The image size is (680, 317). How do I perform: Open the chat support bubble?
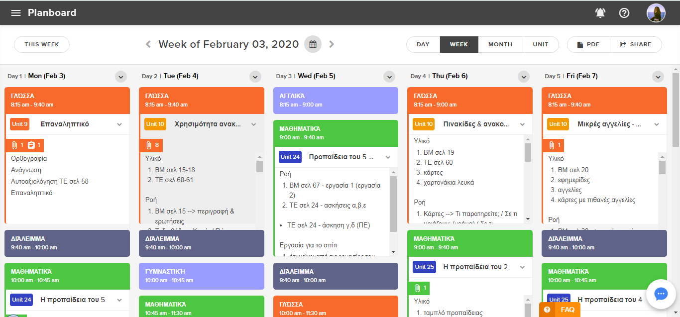point(661,294)
